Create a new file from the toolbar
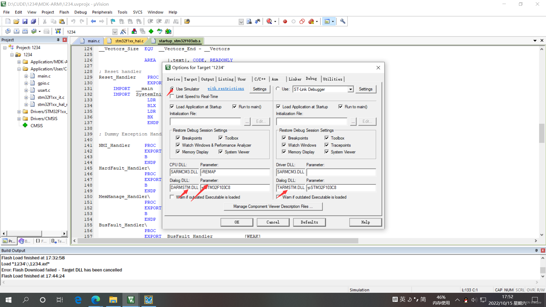Screen dimensions: 546x307 [8, 21]
